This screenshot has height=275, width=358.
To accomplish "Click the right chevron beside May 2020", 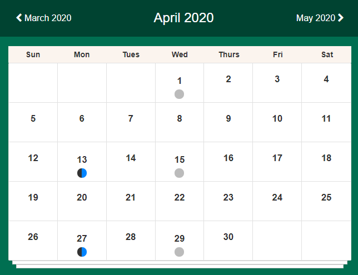I will 341,18.
